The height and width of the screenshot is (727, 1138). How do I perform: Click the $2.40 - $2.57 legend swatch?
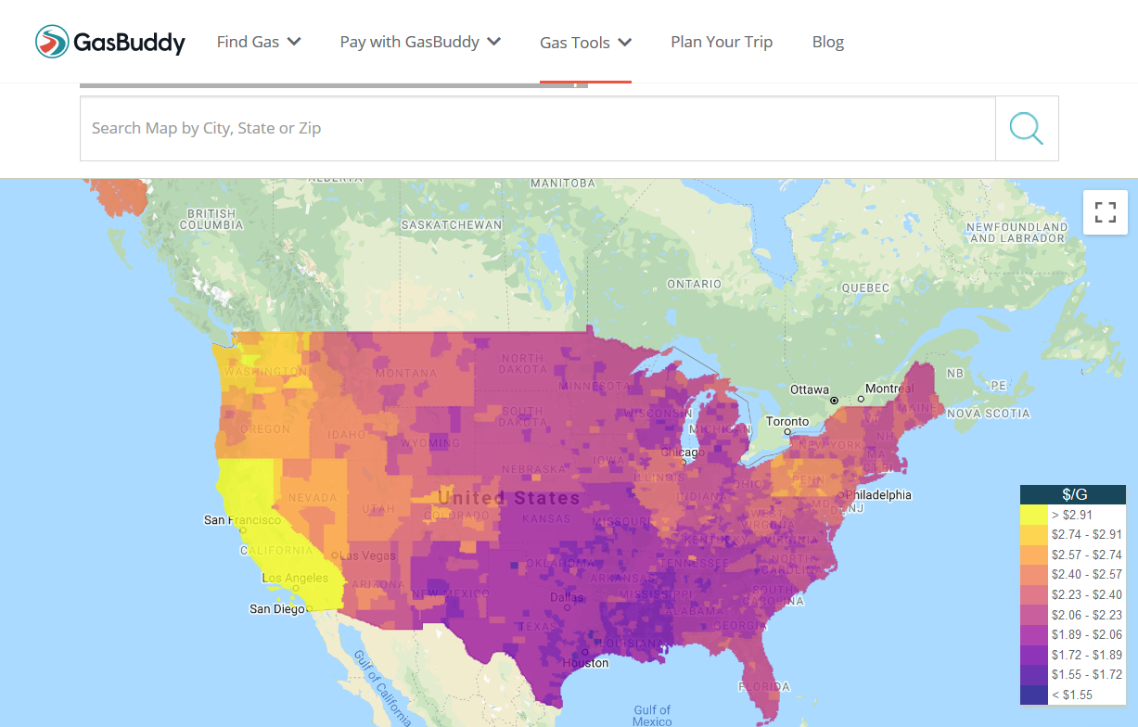(1034, 575)
